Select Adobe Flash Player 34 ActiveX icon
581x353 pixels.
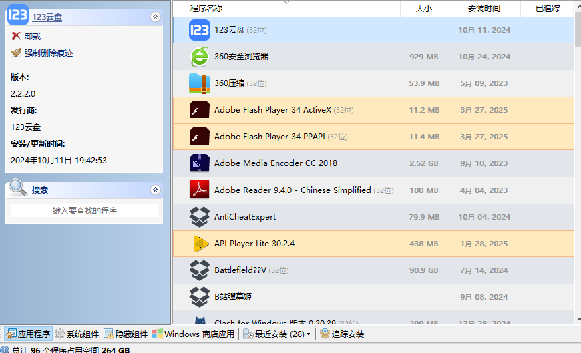200,110
